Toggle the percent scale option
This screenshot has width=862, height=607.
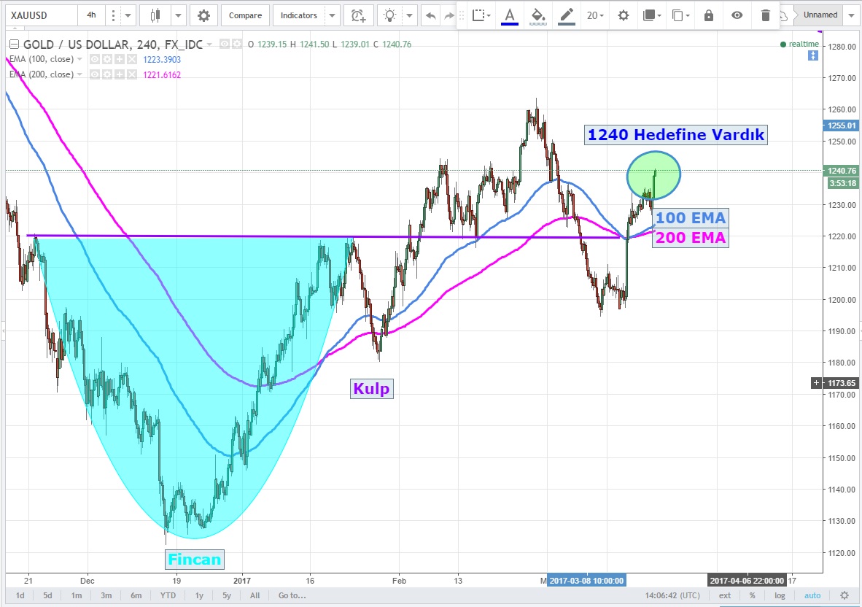(x=752, y=595)
